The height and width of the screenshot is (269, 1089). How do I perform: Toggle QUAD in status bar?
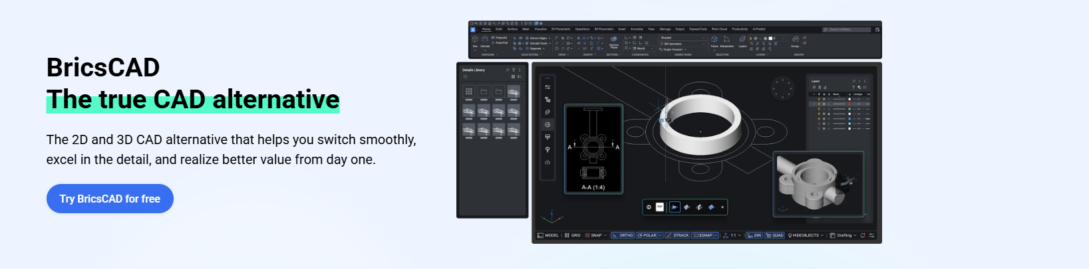(775, 235)
